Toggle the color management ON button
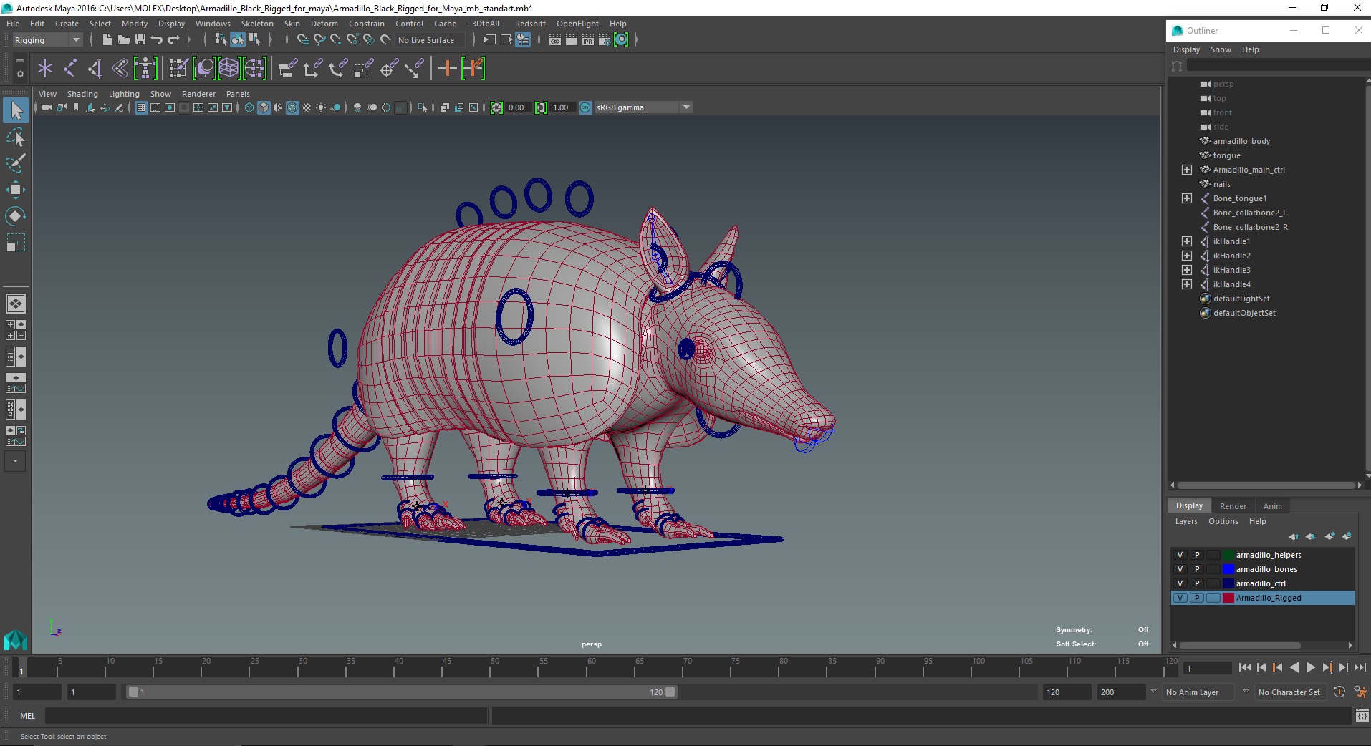The height and width of the screenshot is (746, 1371). 585,107
